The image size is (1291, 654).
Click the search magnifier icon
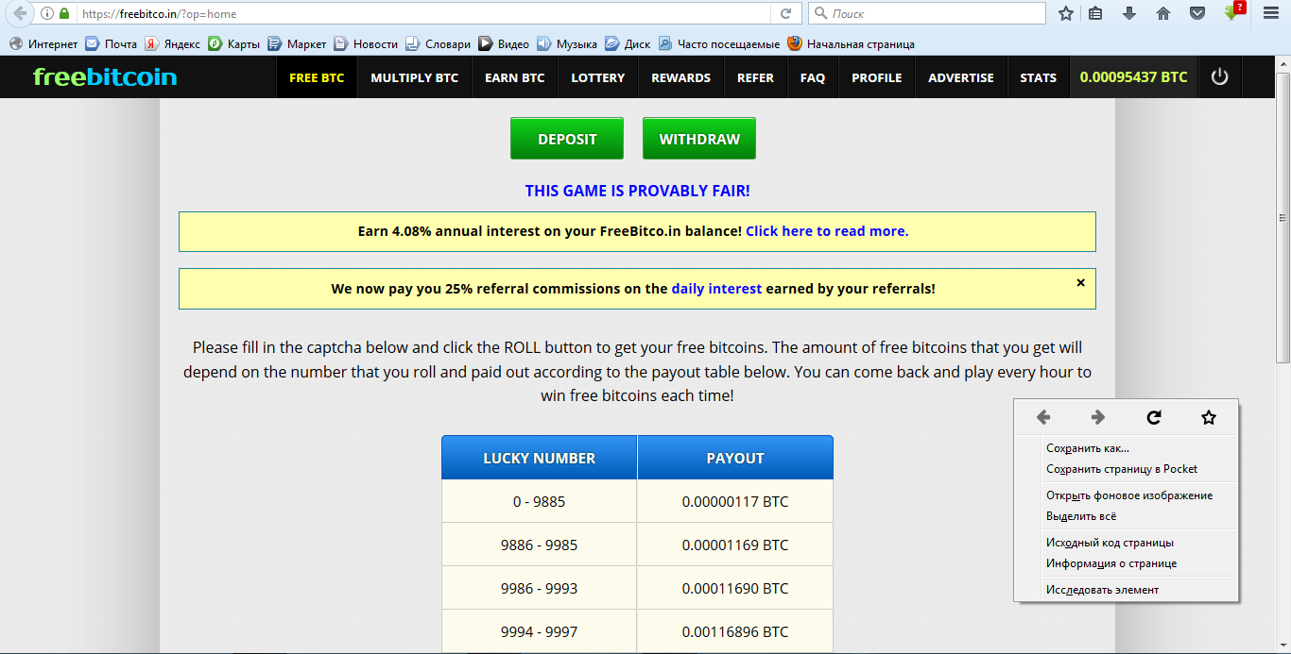coord(820,14)
